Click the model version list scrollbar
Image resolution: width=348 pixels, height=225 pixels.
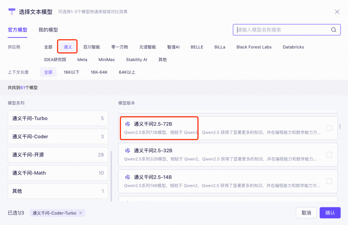[x=340, y=126]
